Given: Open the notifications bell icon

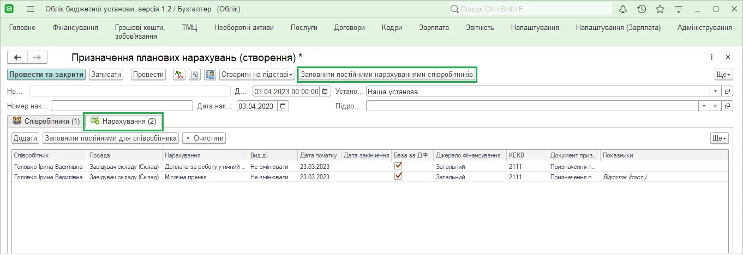Looking at the screenshot, I should (624, 9).
